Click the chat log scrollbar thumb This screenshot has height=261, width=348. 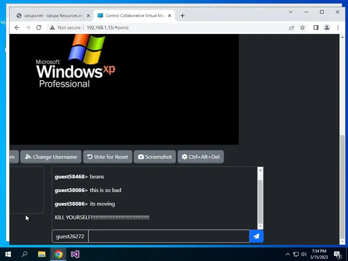coord(260,202)
